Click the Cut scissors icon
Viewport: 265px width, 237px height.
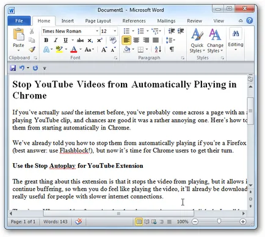[x=32, y=31]
